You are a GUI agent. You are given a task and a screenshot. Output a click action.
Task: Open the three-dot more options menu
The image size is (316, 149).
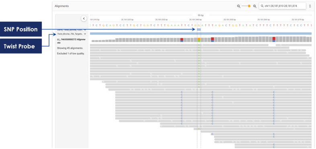click(310, 6)
